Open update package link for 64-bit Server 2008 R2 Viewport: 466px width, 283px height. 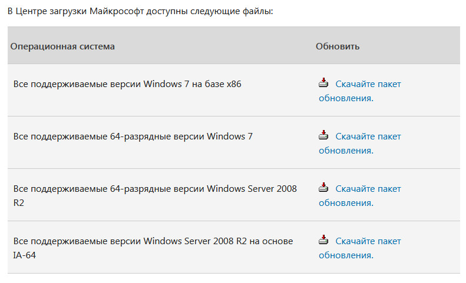click(x=360, y=196)
